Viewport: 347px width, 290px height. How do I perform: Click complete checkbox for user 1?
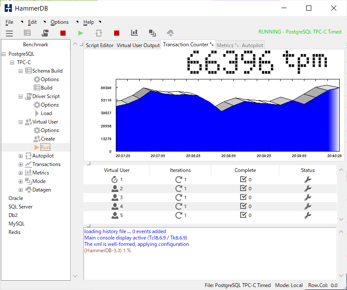point(243,179)
